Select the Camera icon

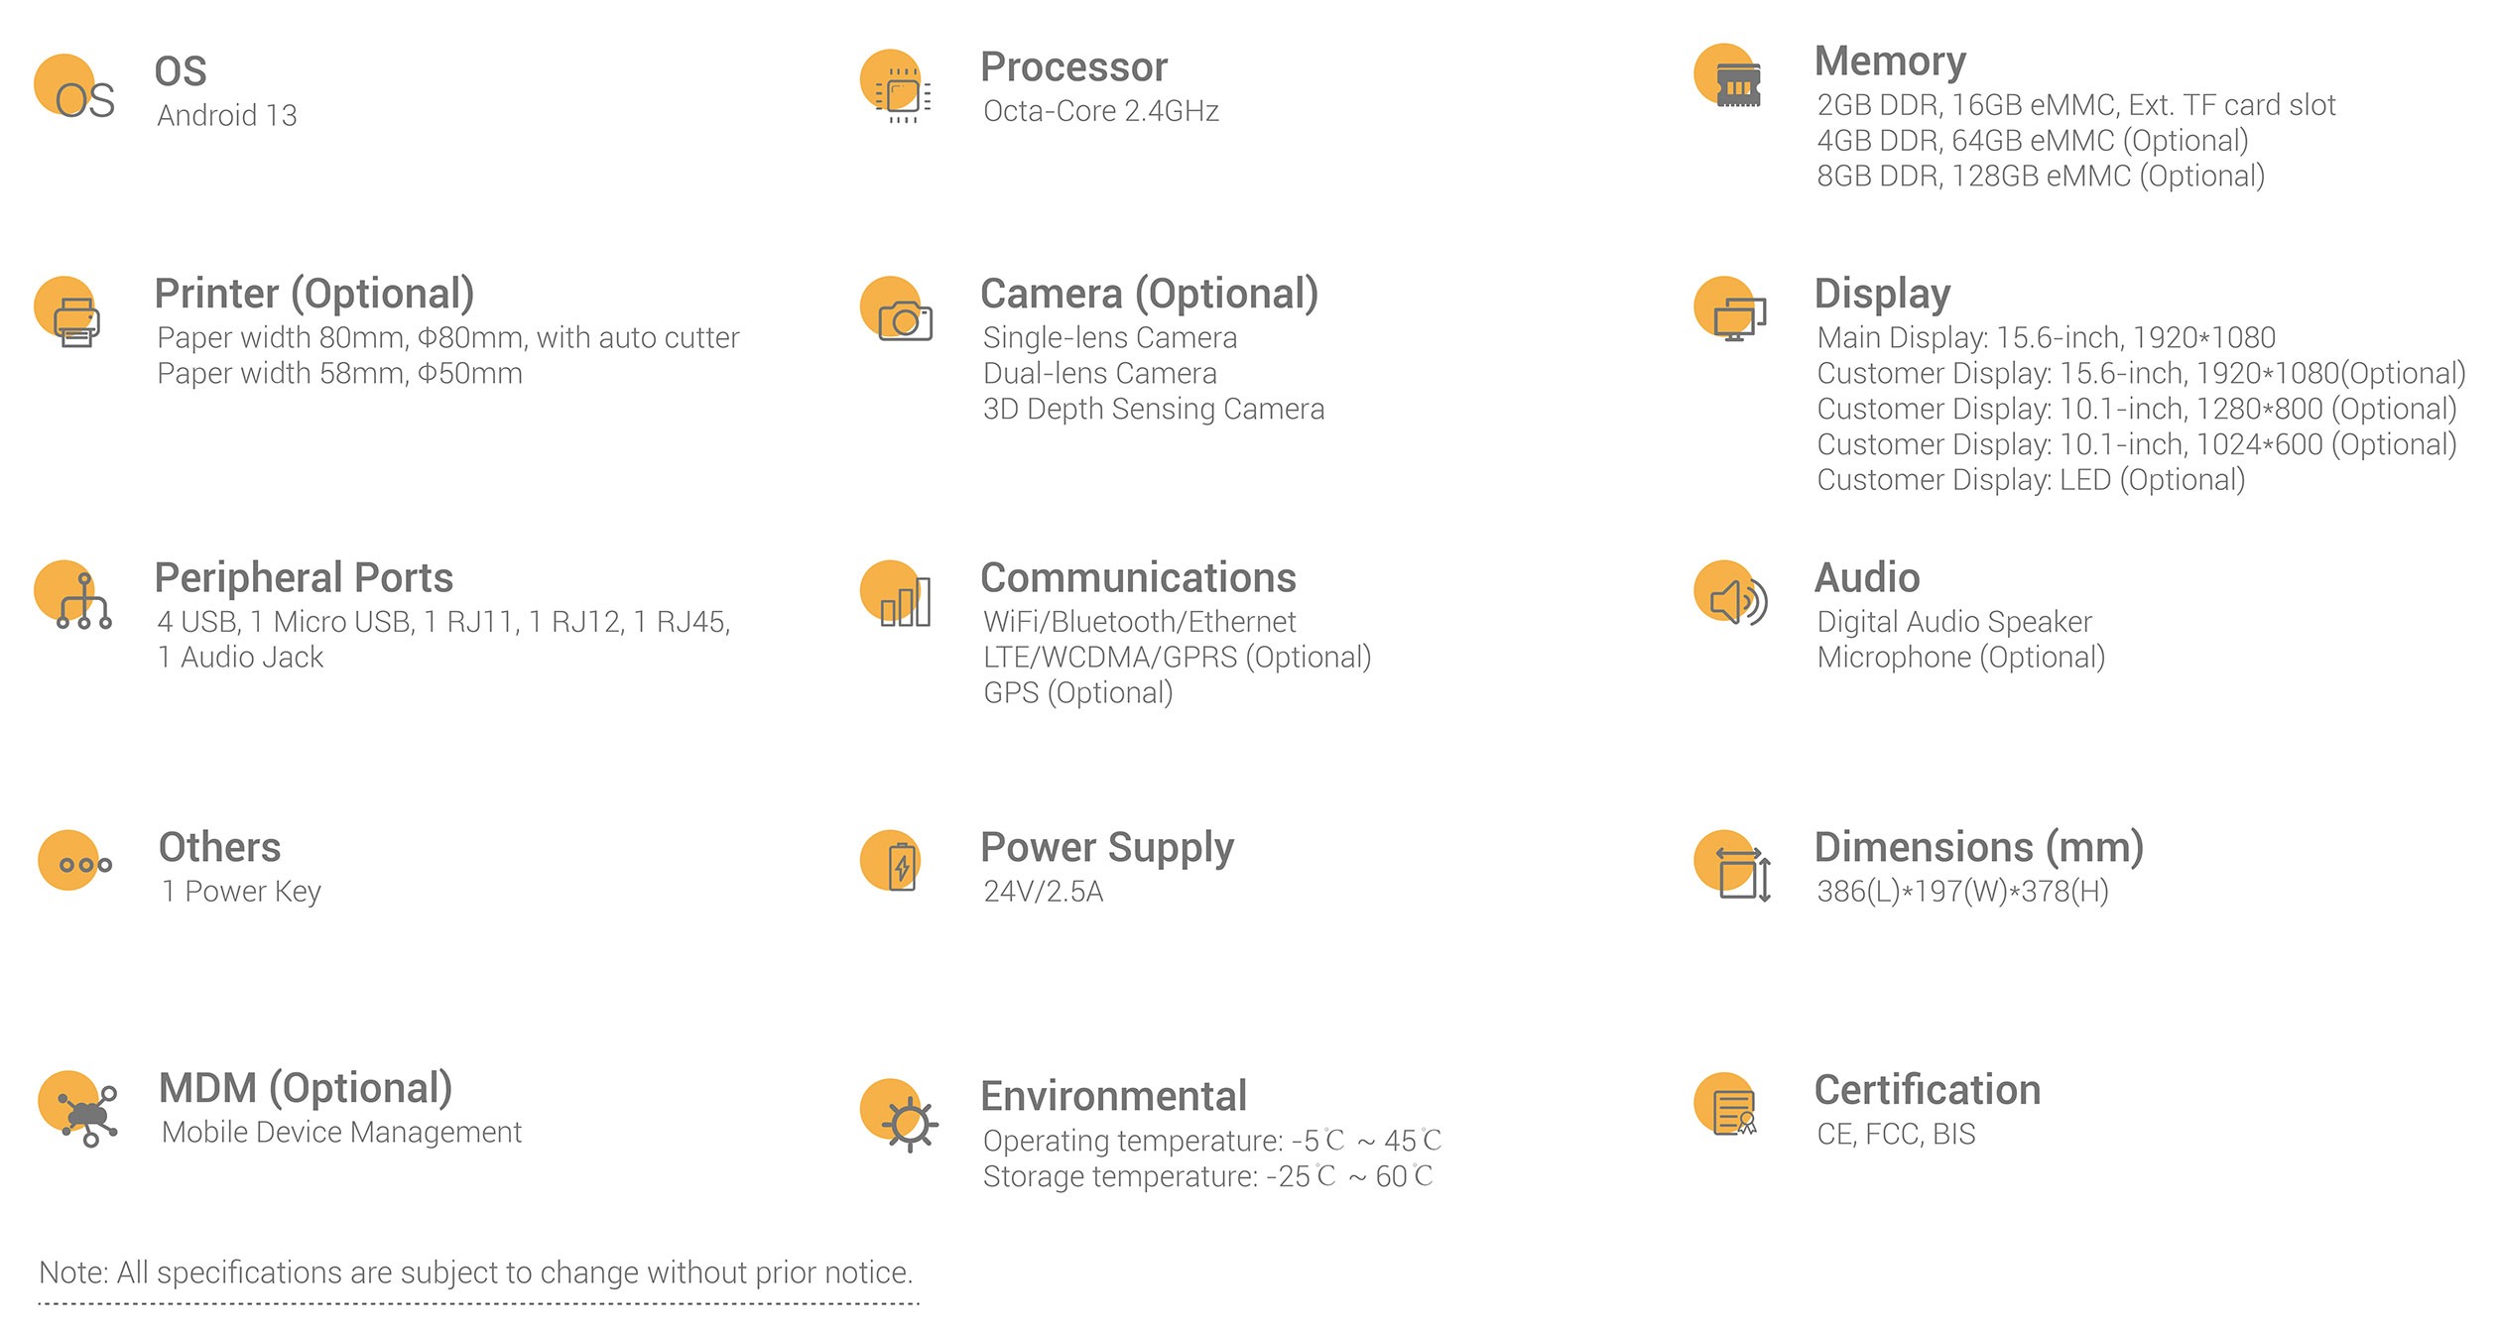point(897,309)
